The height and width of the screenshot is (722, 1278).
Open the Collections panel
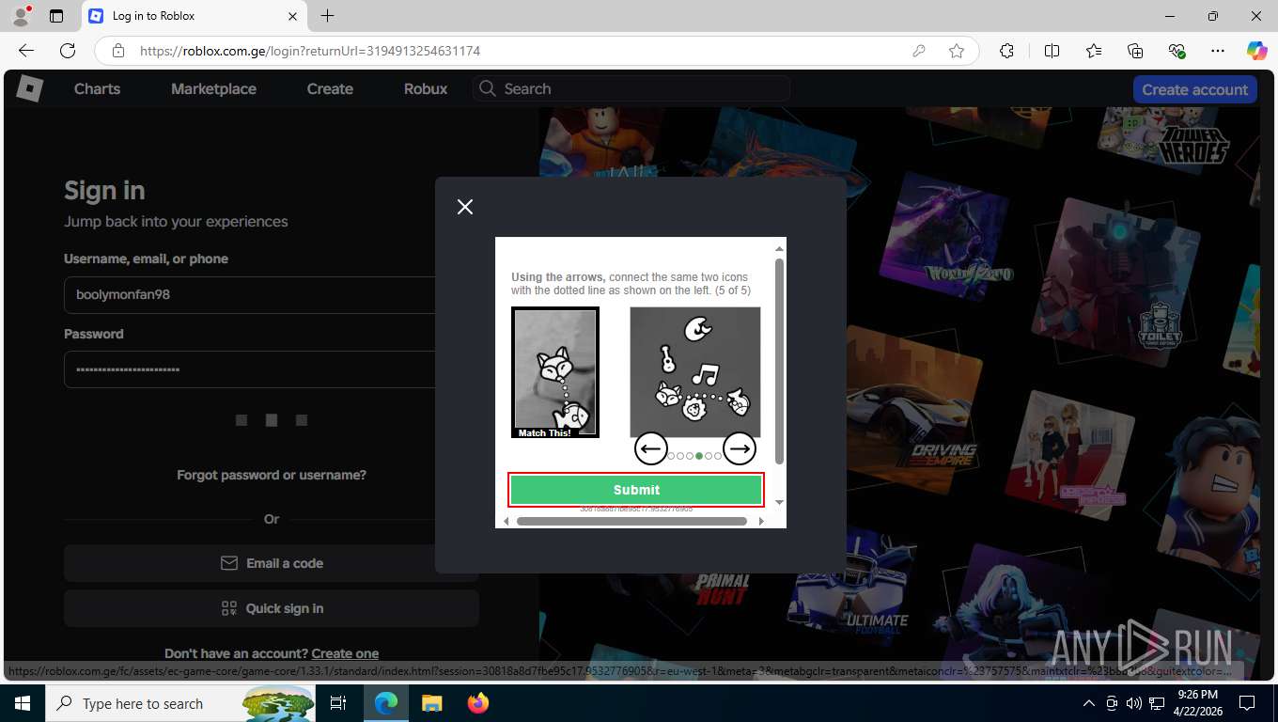click(x=1135, y=51)
